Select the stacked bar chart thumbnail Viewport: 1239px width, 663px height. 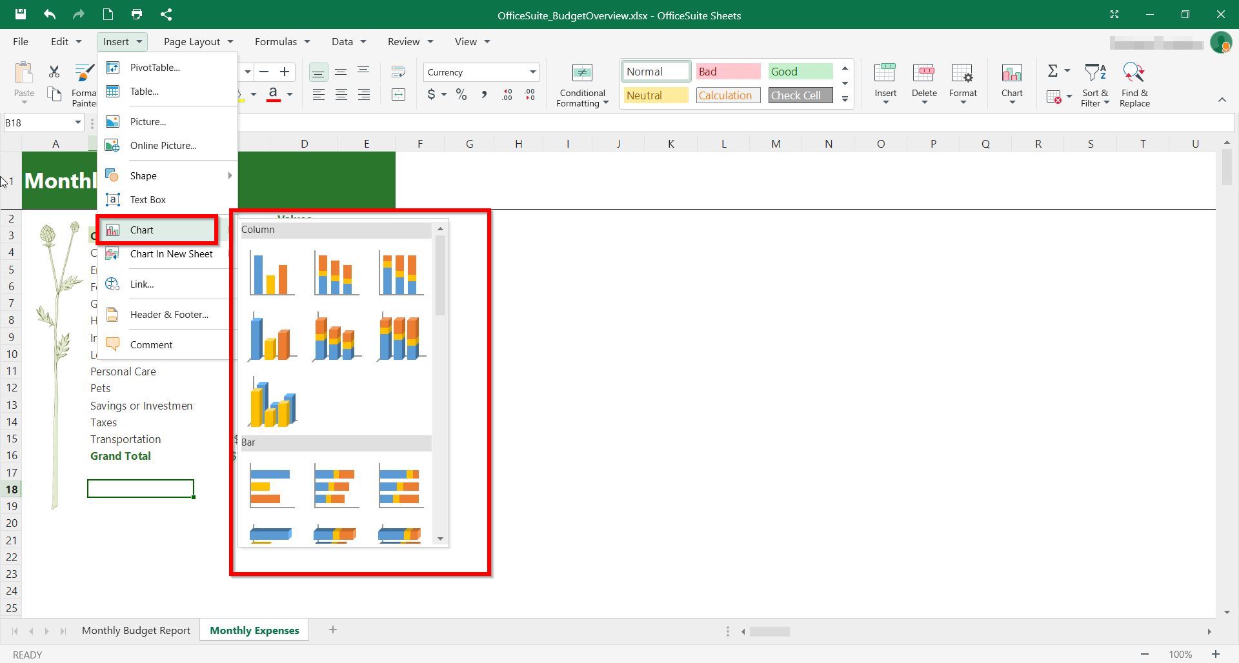(336, 486)
